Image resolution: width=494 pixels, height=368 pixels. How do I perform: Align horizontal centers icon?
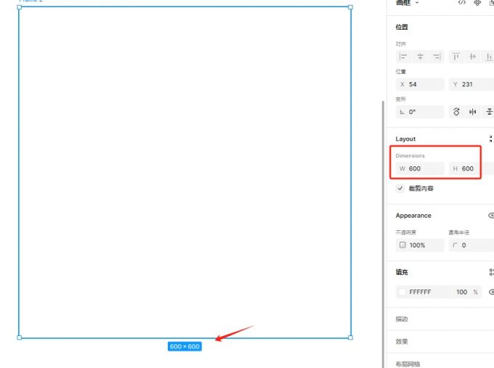(420, 57)
